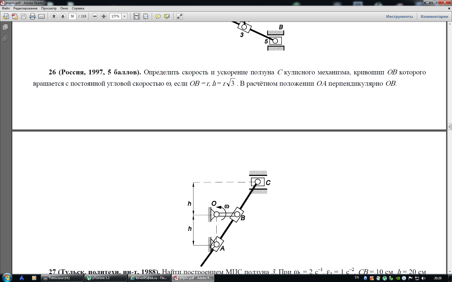Switch to µTorrent 3.3 in taskbar
The height and width of the screenshot is (282, 452).
click(x=105, y=278)
